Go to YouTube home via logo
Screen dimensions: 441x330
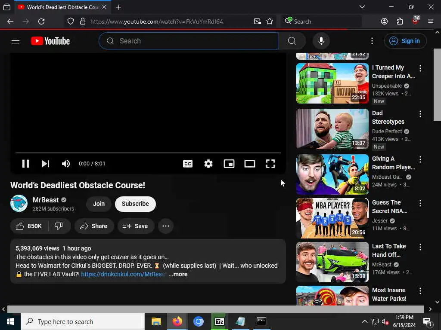point(50,41)
